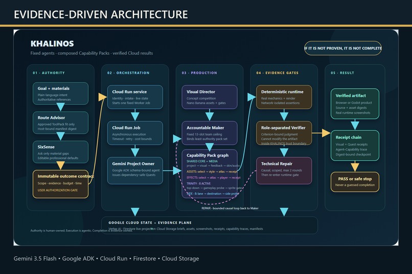Click the 'EVIDENCE-DRIVEN ARCHITECTURE' slide title
Screen dimensions: 412x274
pos(101,14)
